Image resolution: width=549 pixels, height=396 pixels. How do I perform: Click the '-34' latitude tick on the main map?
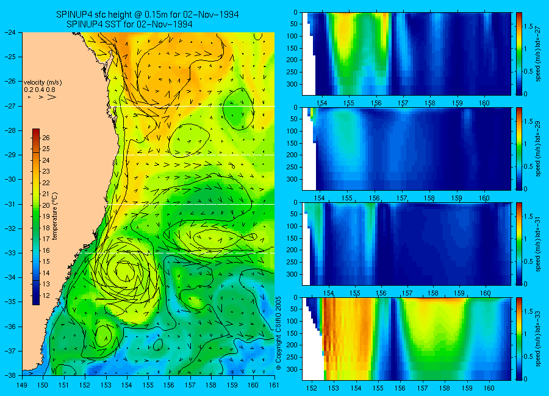pyautogui.click(x=10, y=277)
